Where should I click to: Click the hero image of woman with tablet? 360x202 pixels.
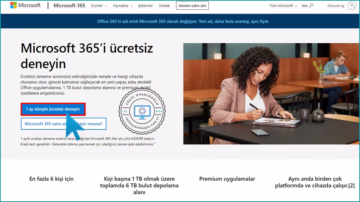click(271, 94)
